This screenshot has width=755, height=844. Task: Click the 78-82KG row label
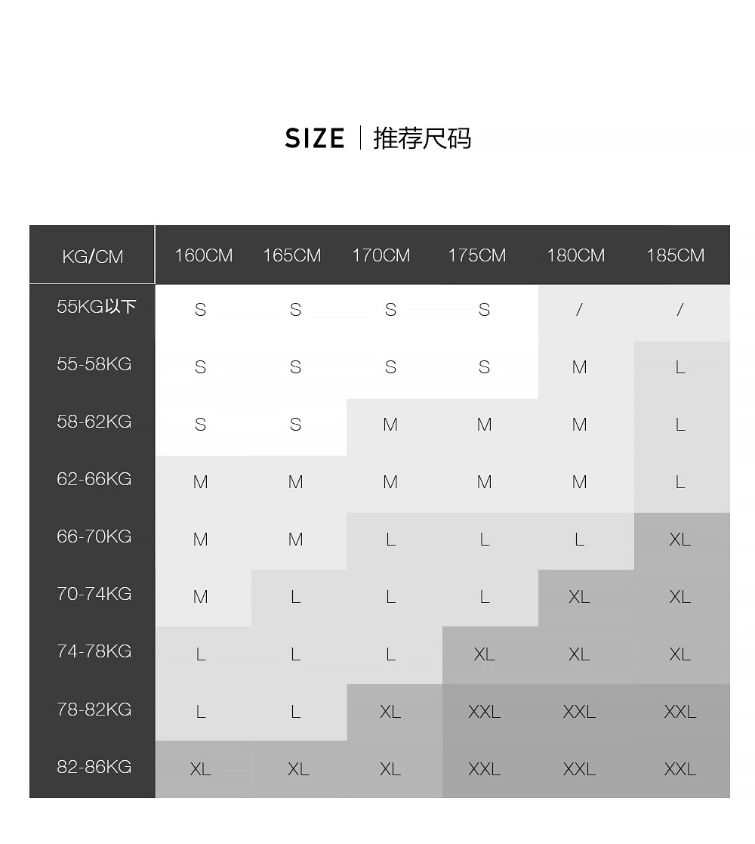click(x=94, y=710)
